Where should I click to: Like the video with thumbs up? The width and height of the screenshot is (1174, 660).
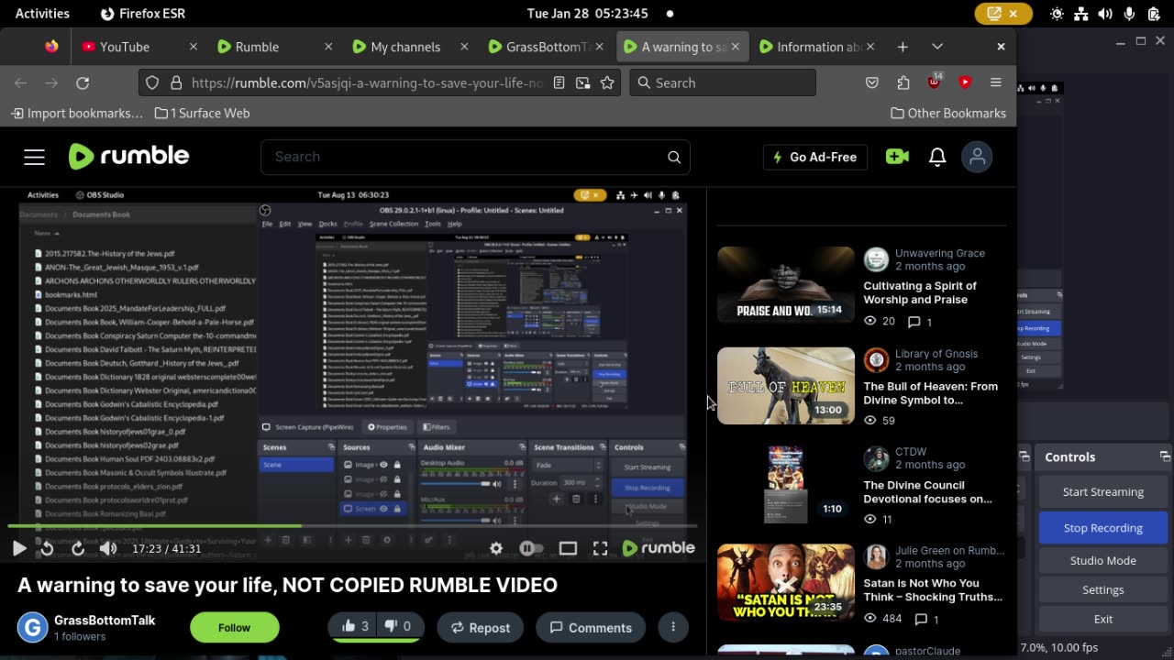[354, 626]
